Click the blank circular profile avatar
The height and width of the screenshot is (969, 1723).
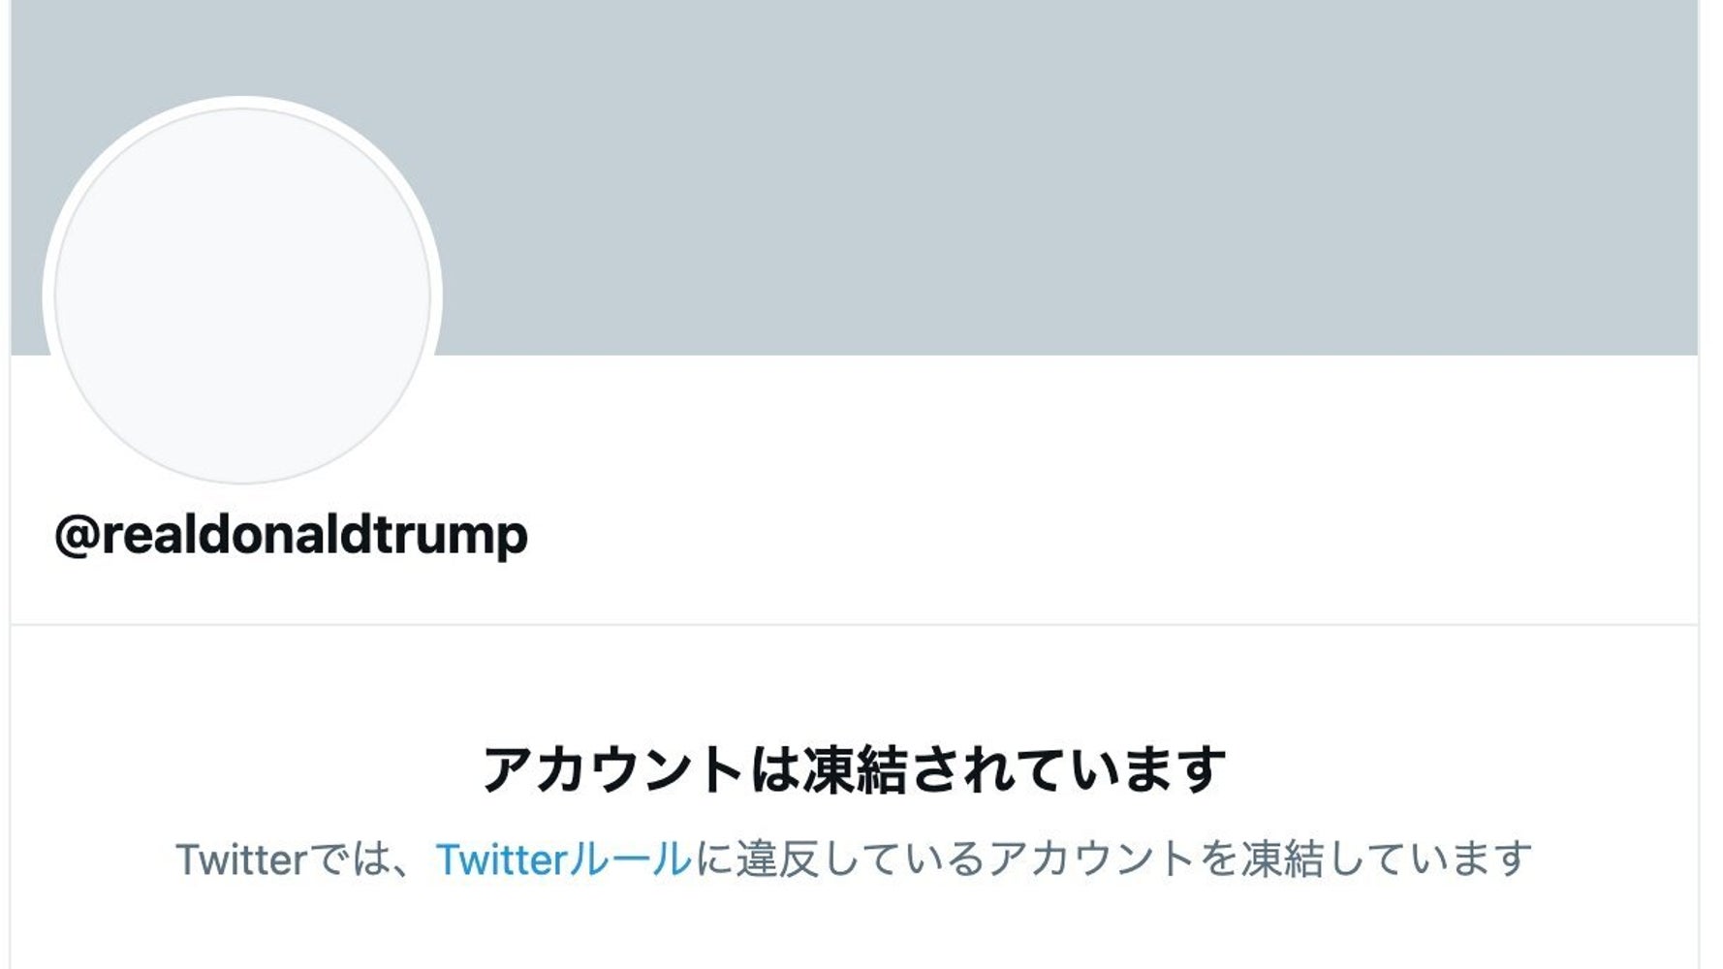[242, 295]
